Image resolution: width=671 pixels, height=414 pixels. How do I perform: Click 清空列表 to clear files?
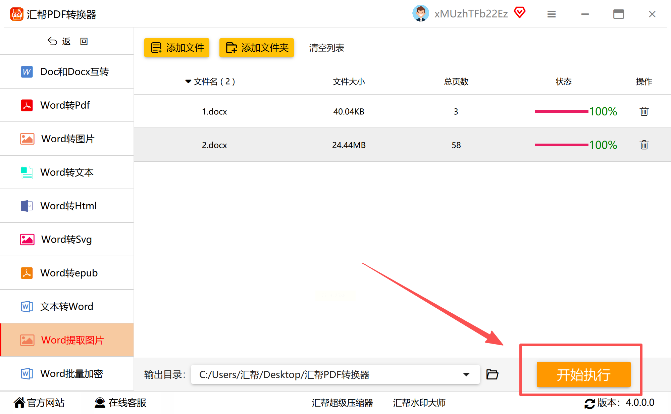coord(326,48)
